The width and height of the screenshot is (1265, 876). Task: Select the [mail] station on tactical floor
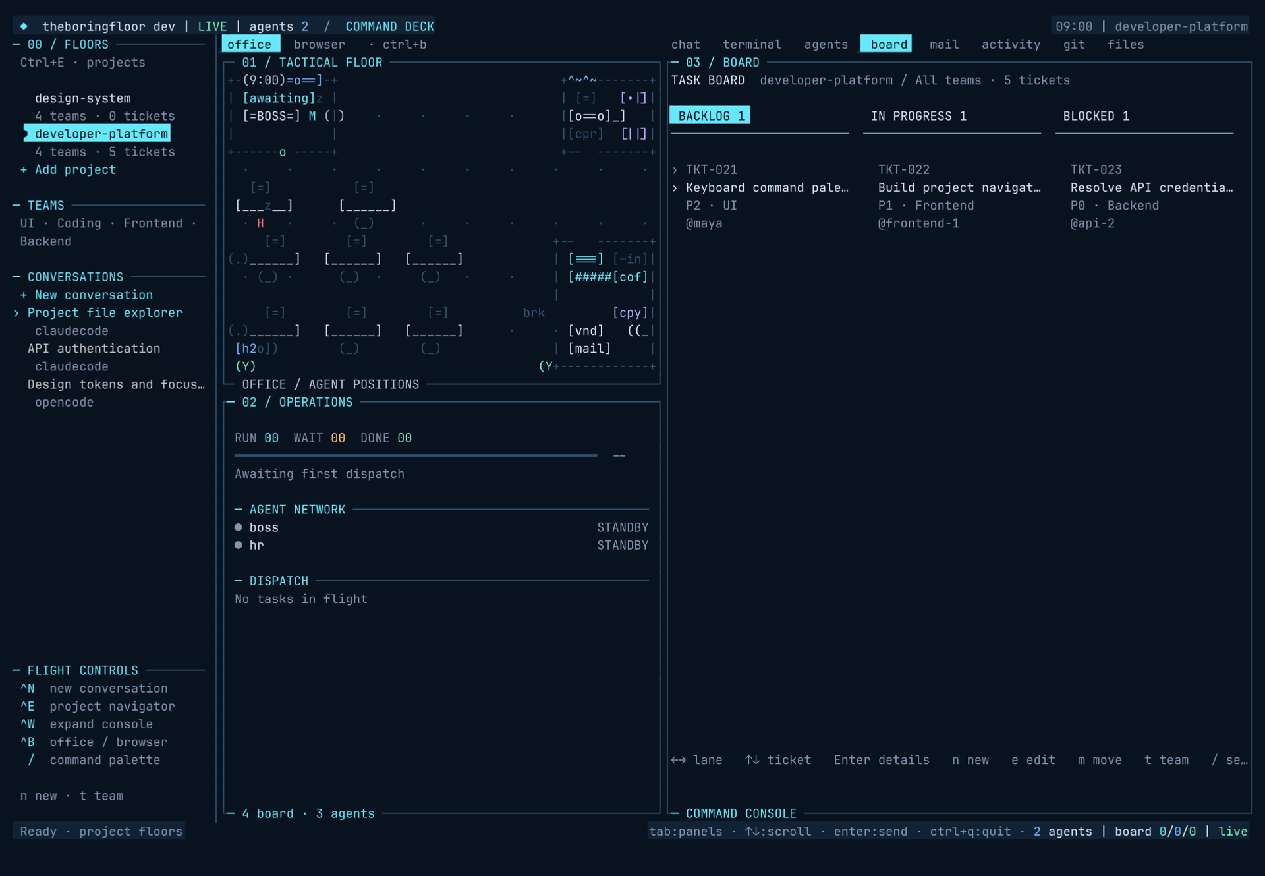pos(590,349)
